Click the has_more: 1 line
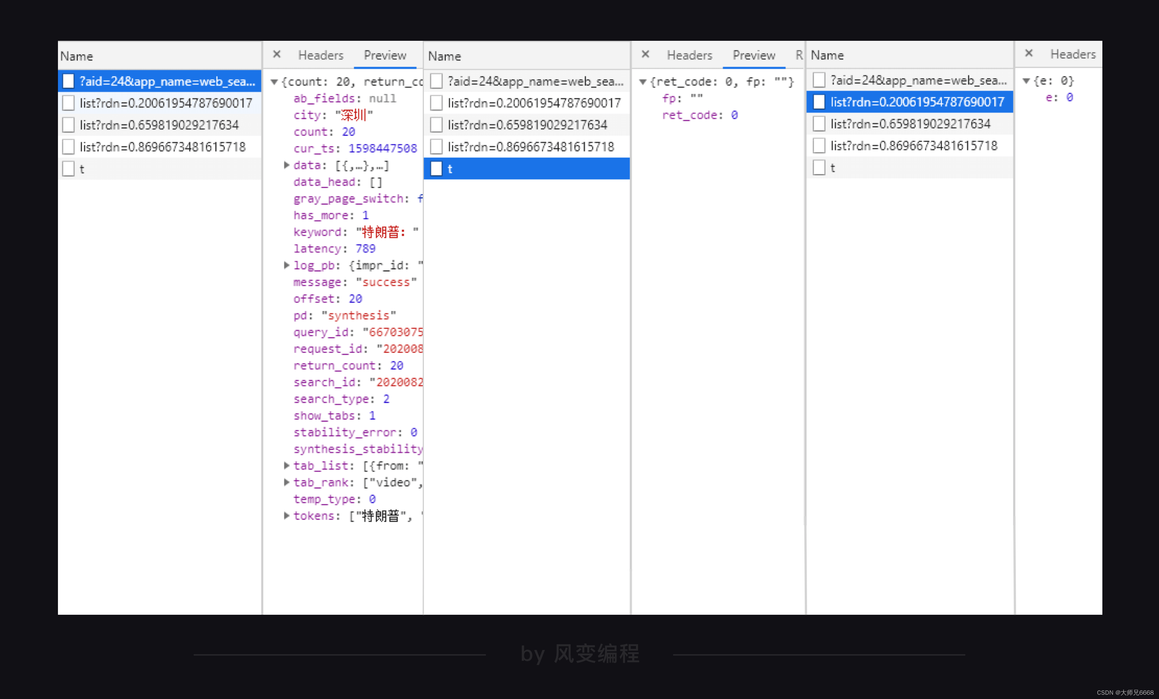The width and height of the screenshot is (1159, 699). coord(331,215)
